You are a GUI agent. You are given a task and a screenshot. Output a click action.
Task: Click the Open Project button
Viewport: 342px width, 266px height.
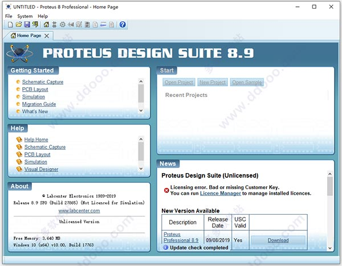(179, 82)
